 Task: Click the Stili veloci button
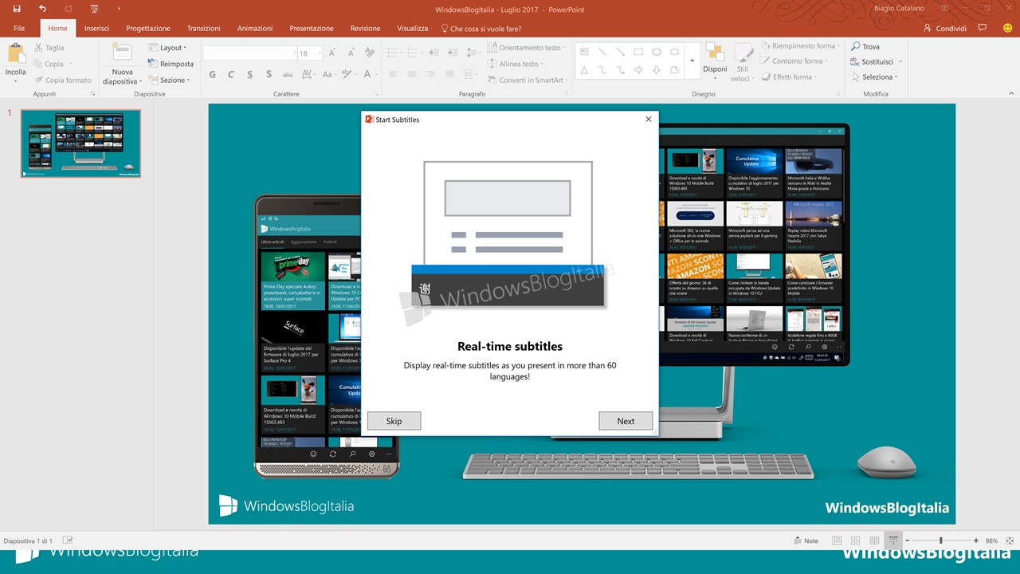click(743, 61)
